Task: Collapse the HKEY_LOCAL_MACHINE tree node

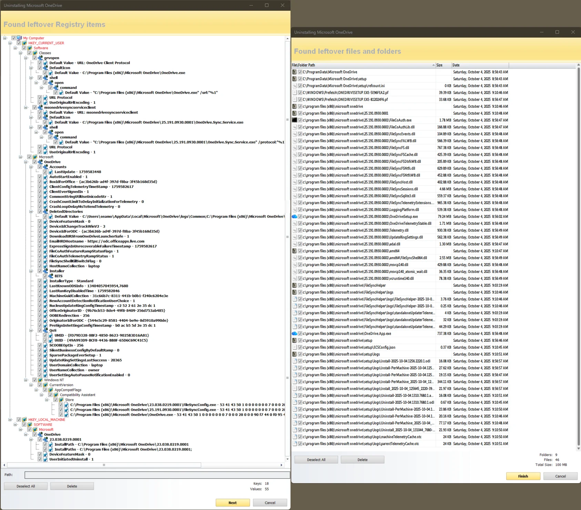Action: pos(10,419)
